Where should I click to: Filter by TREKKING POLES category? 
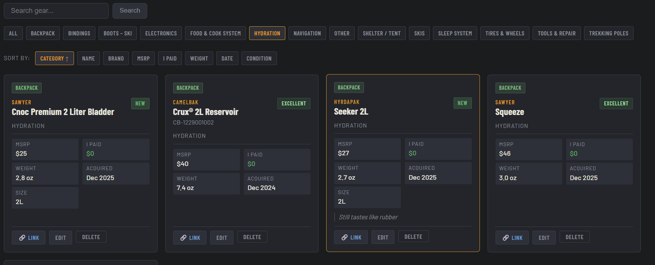(x=609, y=33)
